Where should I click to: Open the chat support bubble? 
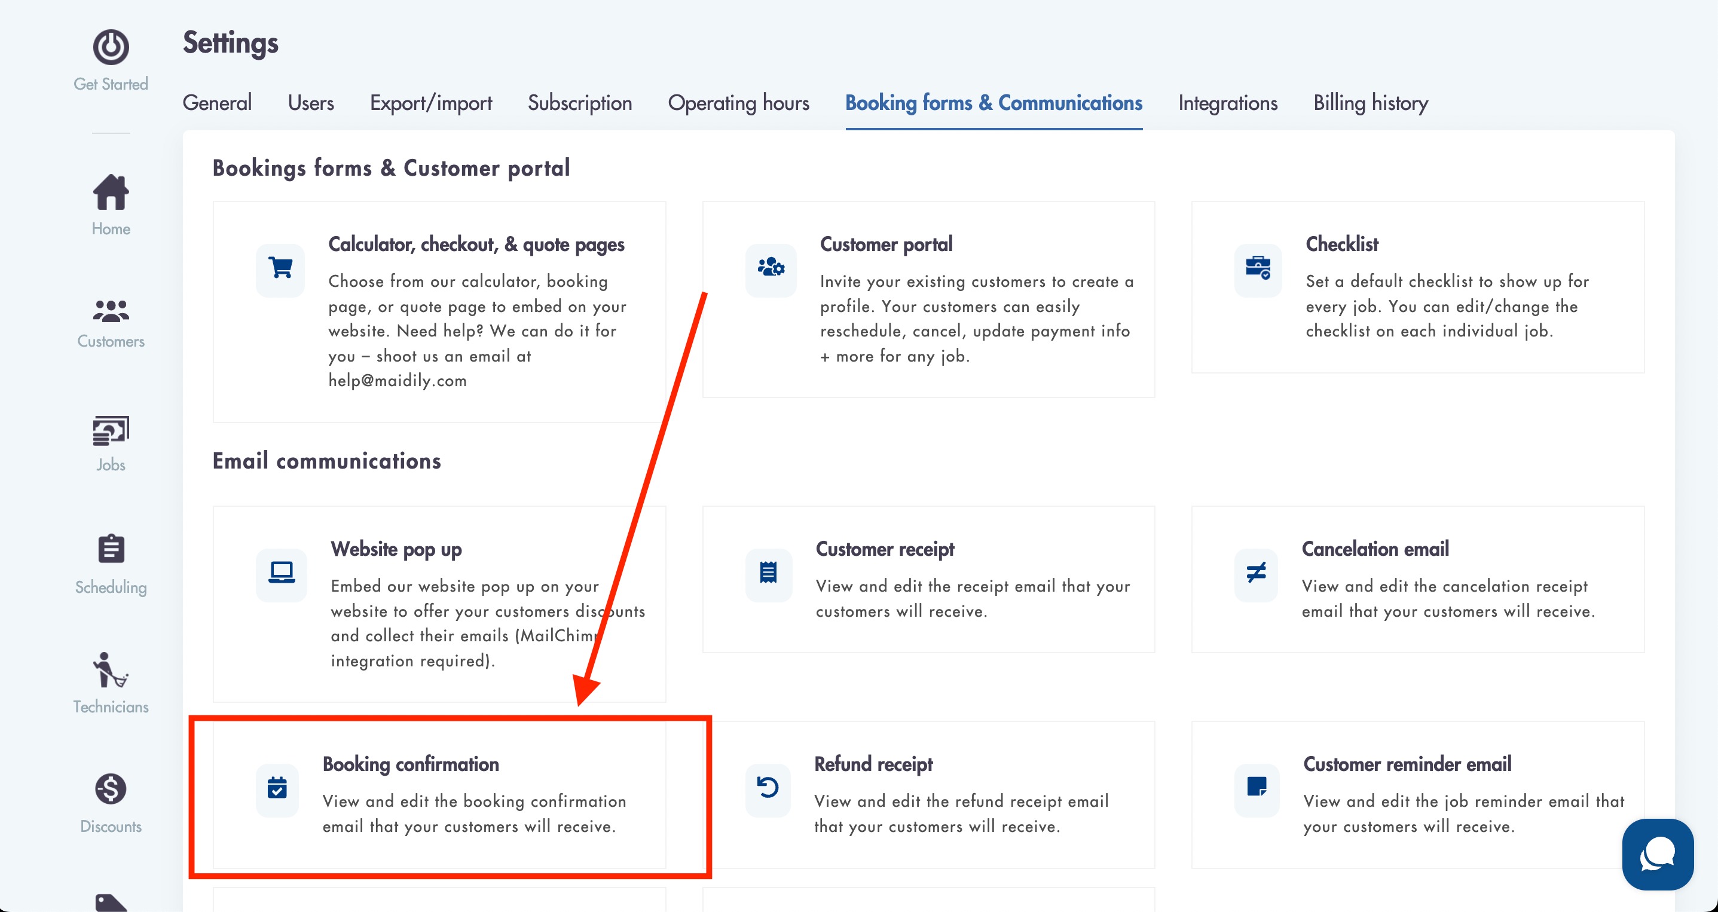[1657, 854]
